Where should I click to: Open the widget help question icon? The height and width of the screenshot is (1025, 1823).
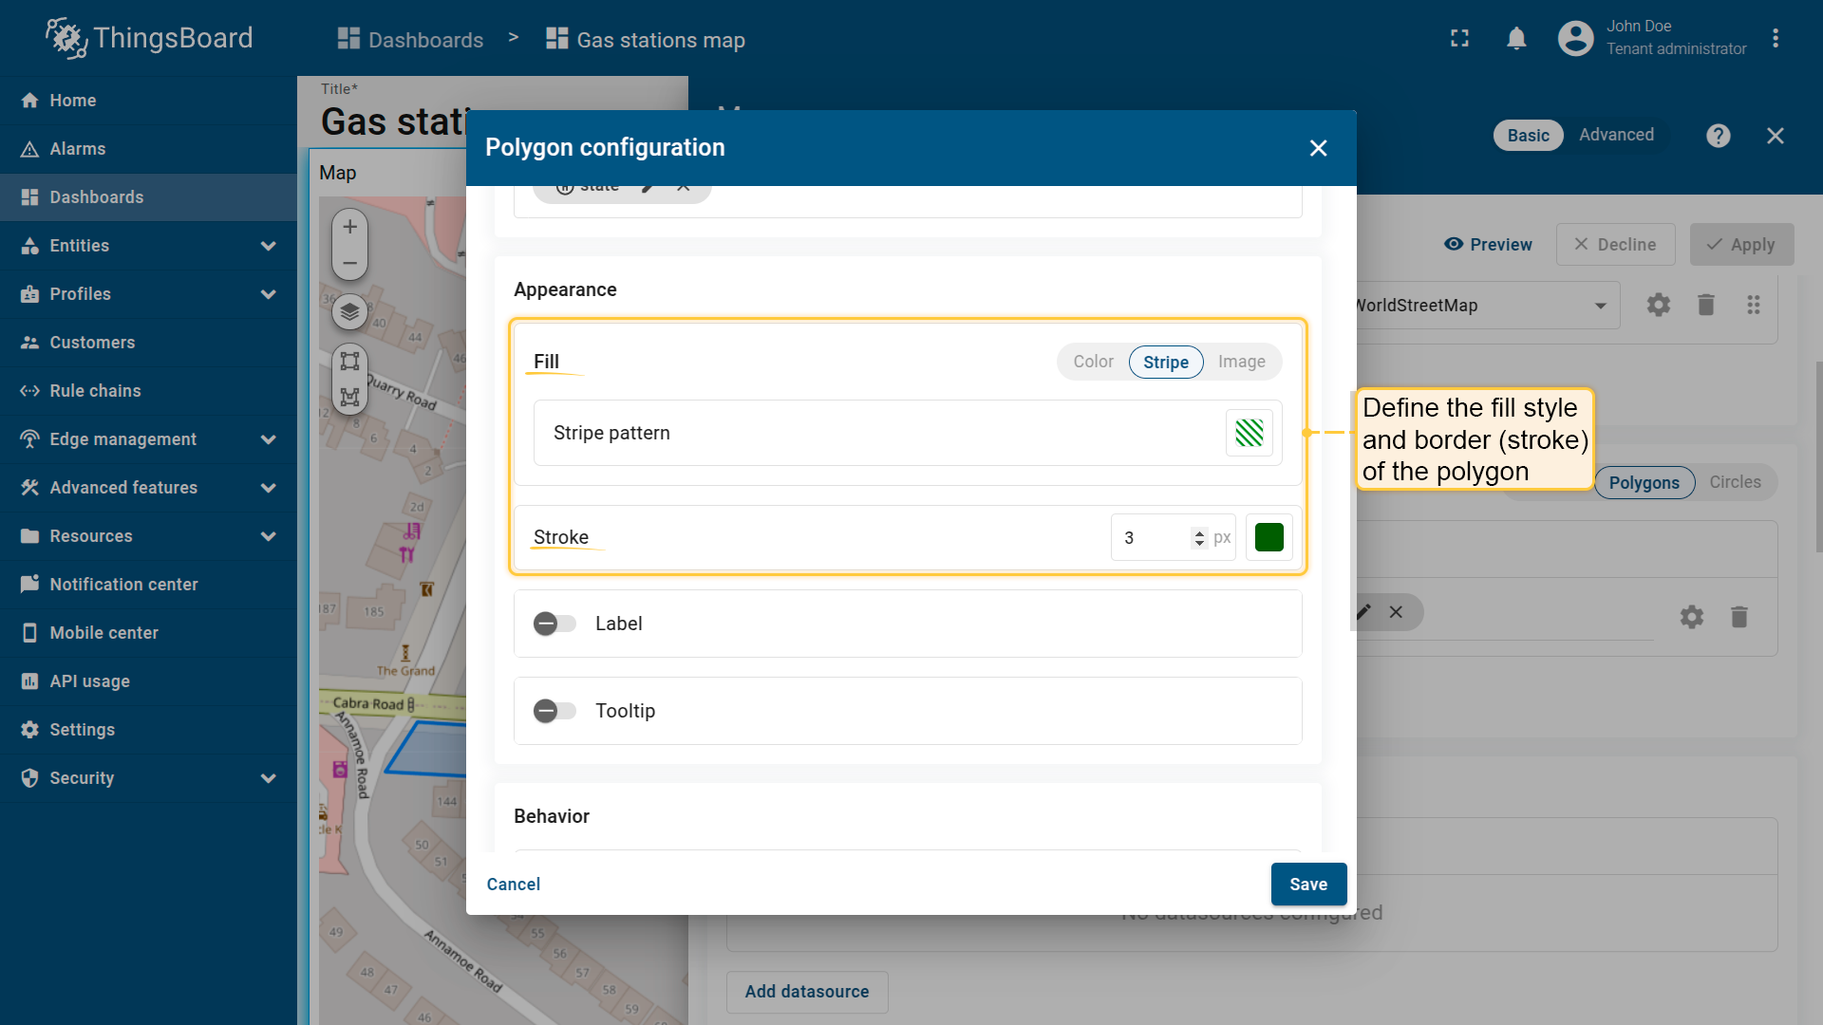1718,136
